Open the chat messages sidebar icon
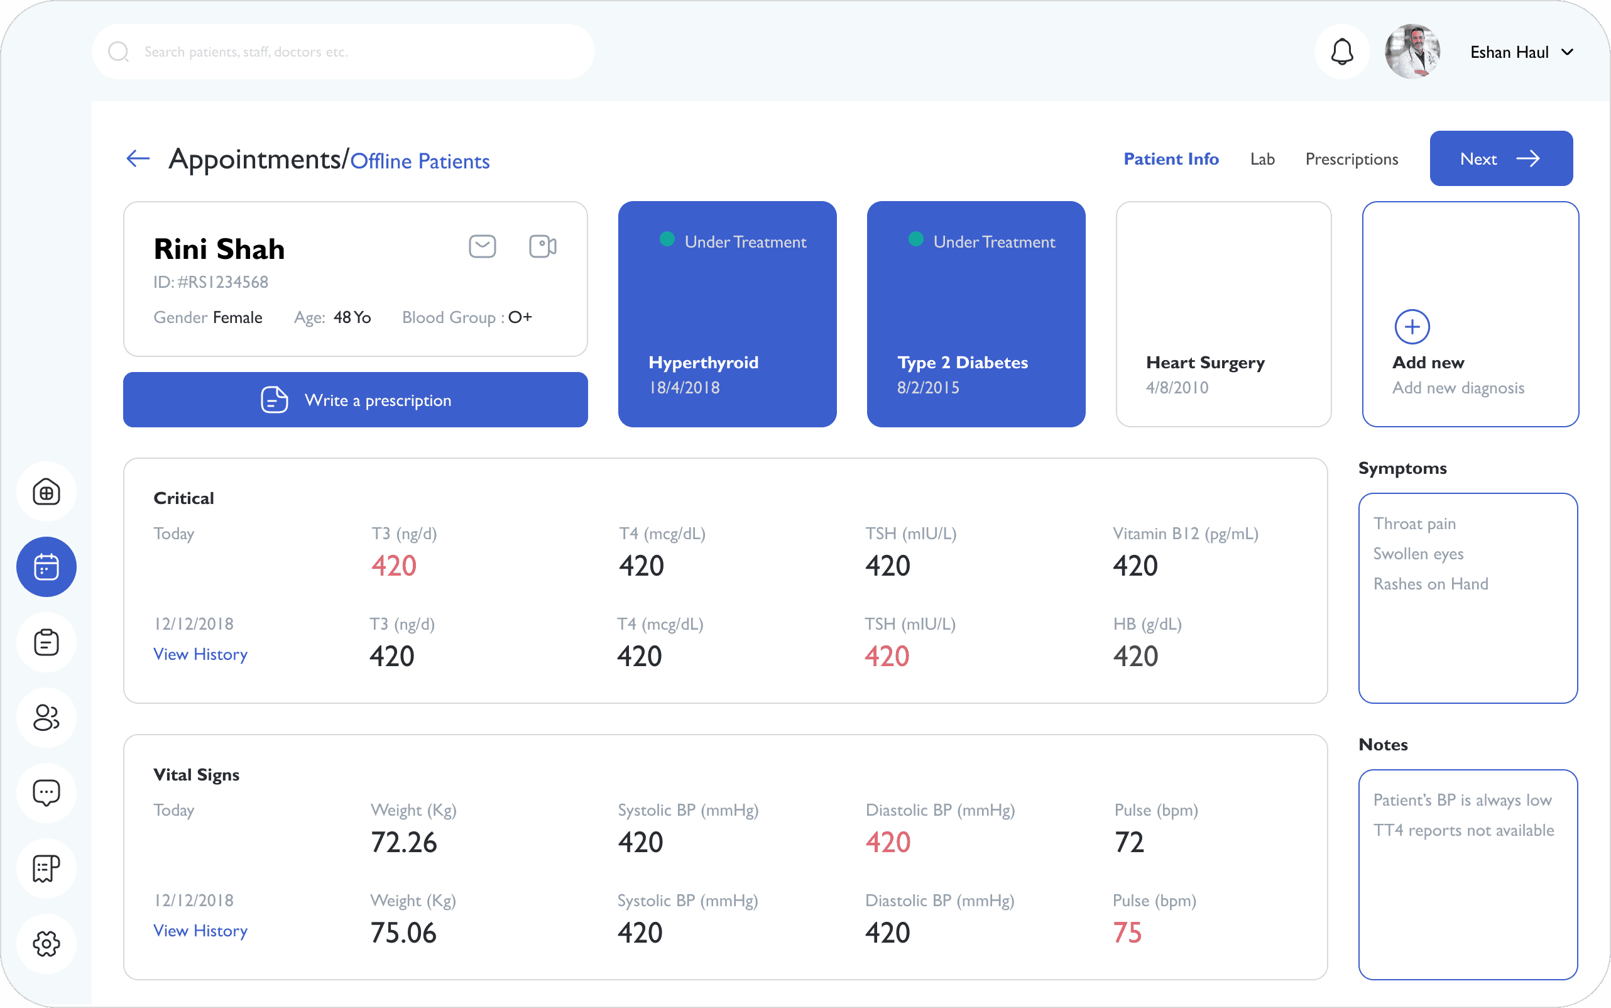1611x1008 pixels. tap(46, 792)
